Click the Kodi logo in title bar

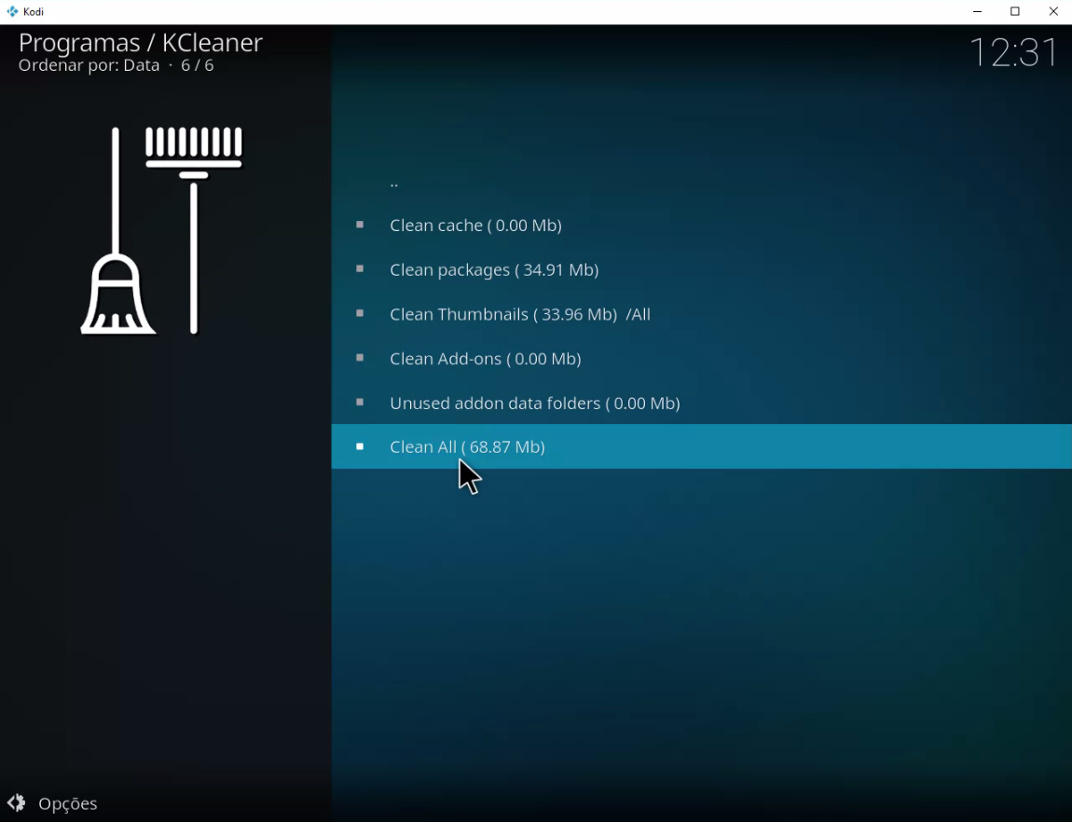[x=12, y=11]
